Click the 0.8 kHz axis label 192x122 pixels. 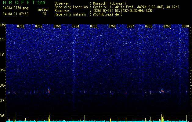tap(2, 85)
